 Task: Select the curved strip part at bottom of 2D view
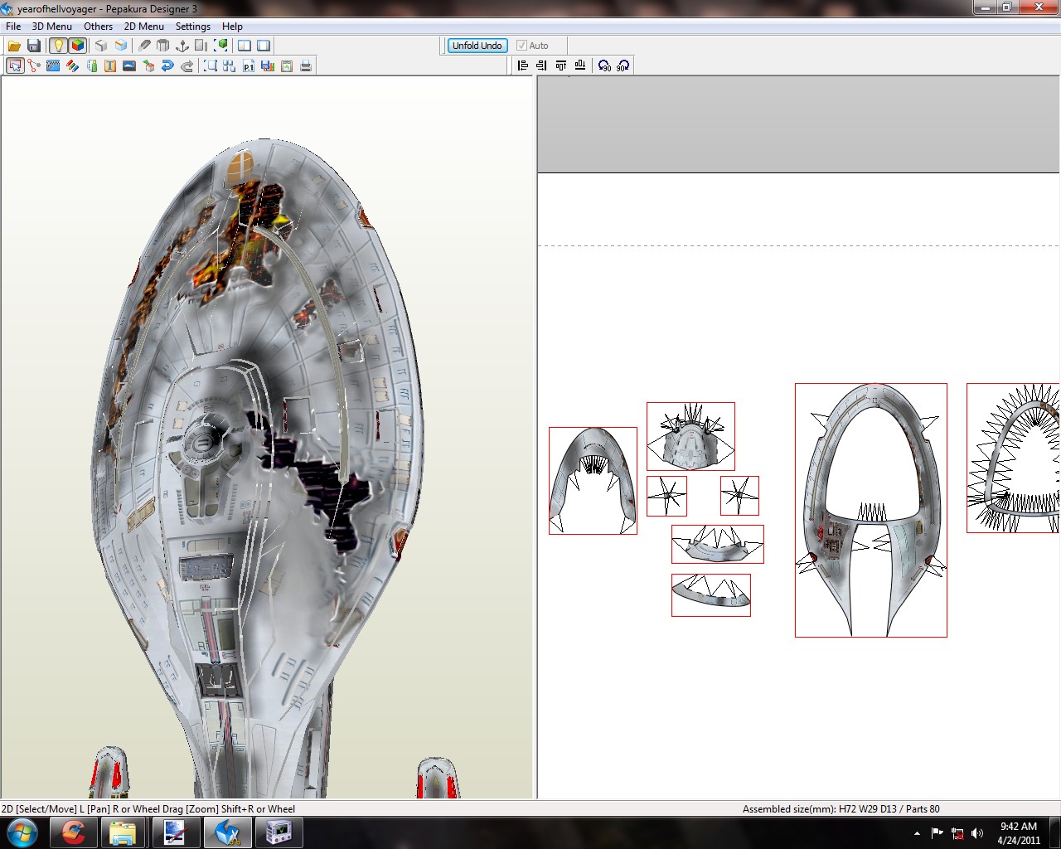coord(711,595)
